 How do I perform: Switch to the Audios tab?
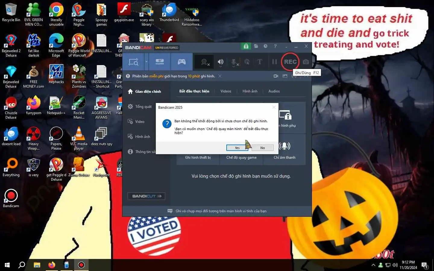(x=274, y=91)
